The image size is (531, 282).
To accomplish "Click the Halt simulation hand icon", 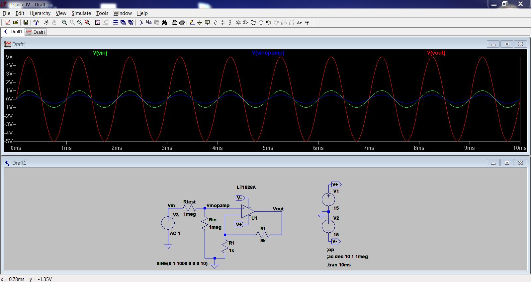I will pos(54,23).
